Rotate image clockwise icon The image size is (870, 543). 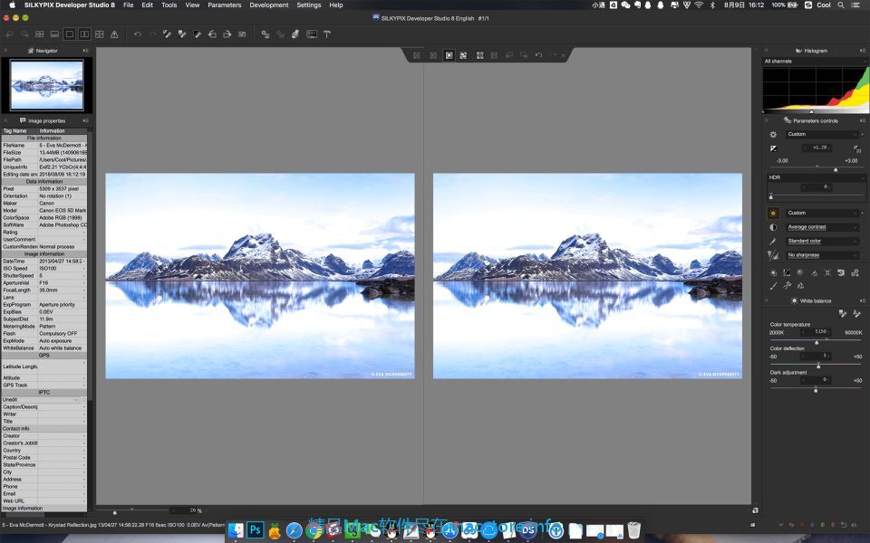click(x=227, y=34)
